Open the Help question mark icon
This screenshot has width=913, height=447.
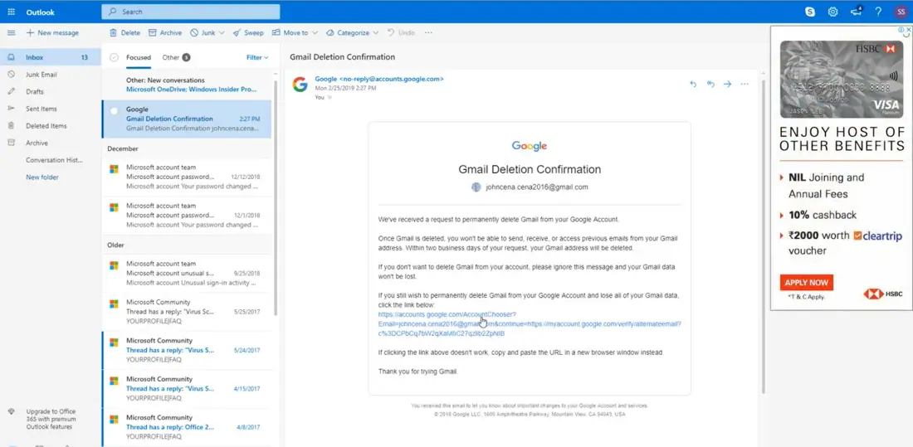pos(878,12)
